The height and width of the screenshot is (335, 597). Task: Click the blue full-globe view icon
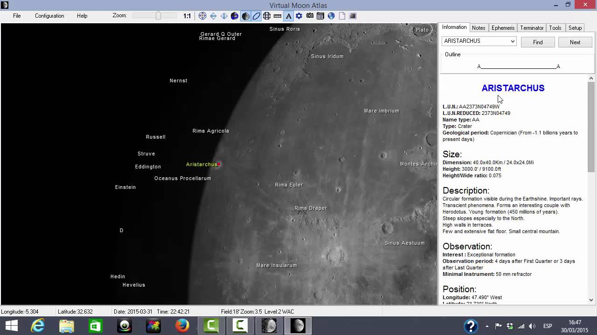pos(235,16)
